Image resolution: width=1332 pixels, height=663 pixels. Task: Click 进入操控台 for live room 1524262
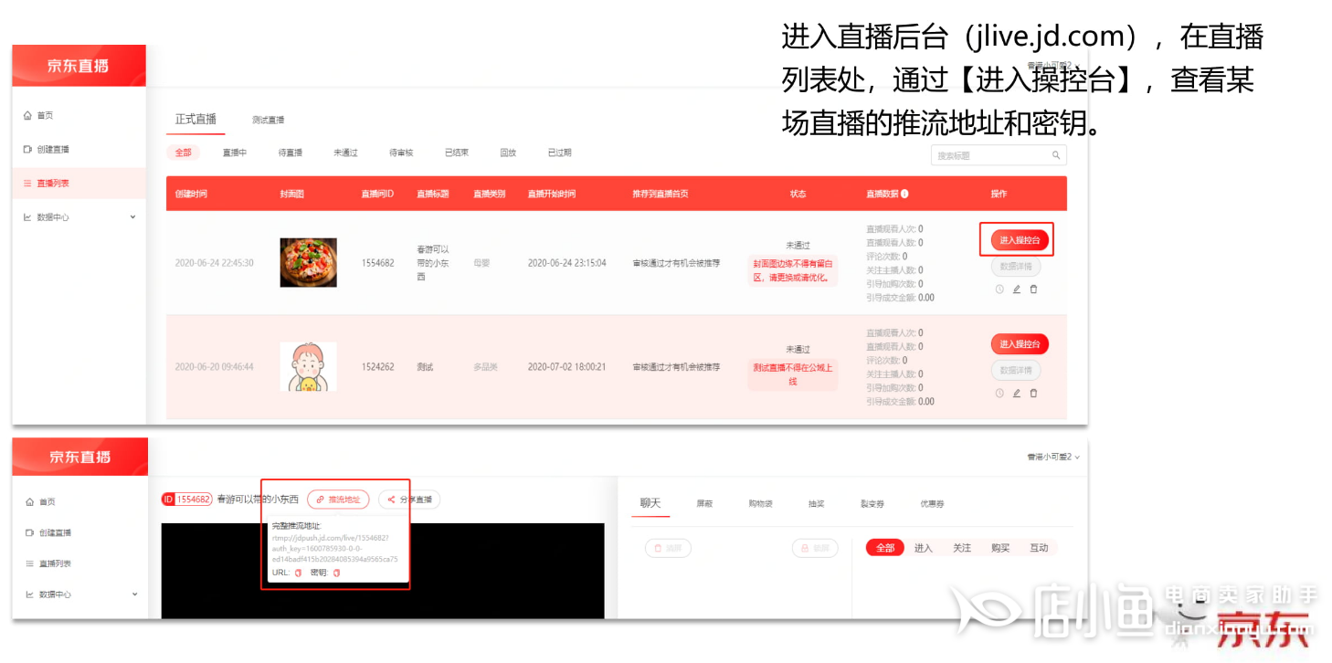1020,344
